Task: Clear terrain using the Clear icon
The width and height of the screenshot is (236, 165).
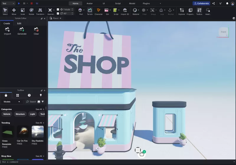Action: (36, 31)
